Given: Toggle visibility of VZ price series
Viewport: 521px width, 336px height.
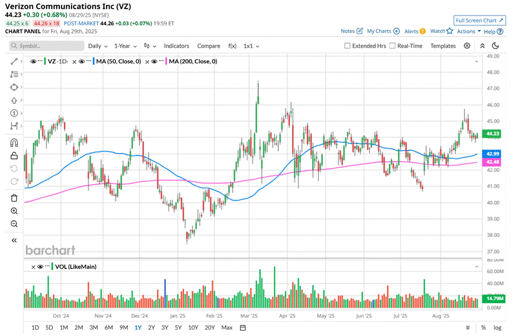Looking at the screenshot, I should tap(33, 62).
